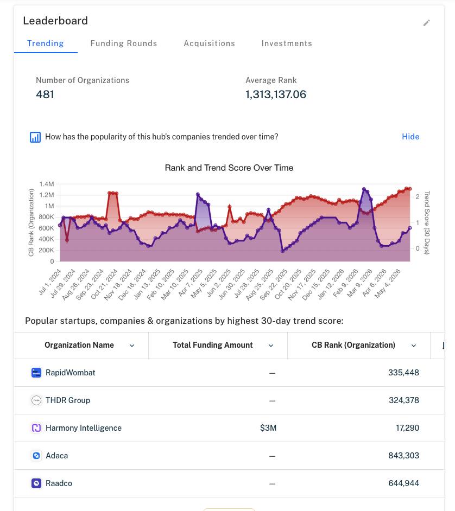This screenshot has height=511, width=455.
Task: Switch to the Trending tab
Action: tap(45, 43)
